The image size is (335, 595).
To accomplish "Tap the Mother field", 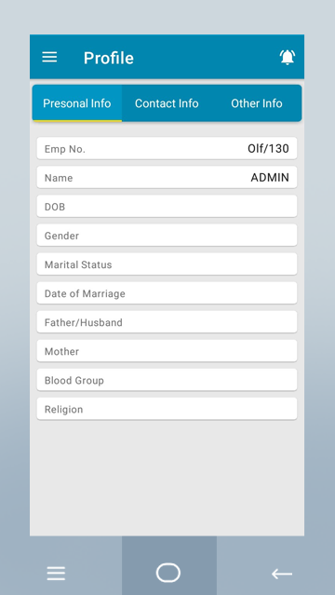I will click(167, 351).
